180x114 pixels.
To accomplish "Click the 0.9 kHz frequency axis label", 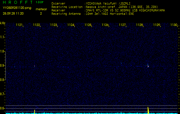I will 3,66.
